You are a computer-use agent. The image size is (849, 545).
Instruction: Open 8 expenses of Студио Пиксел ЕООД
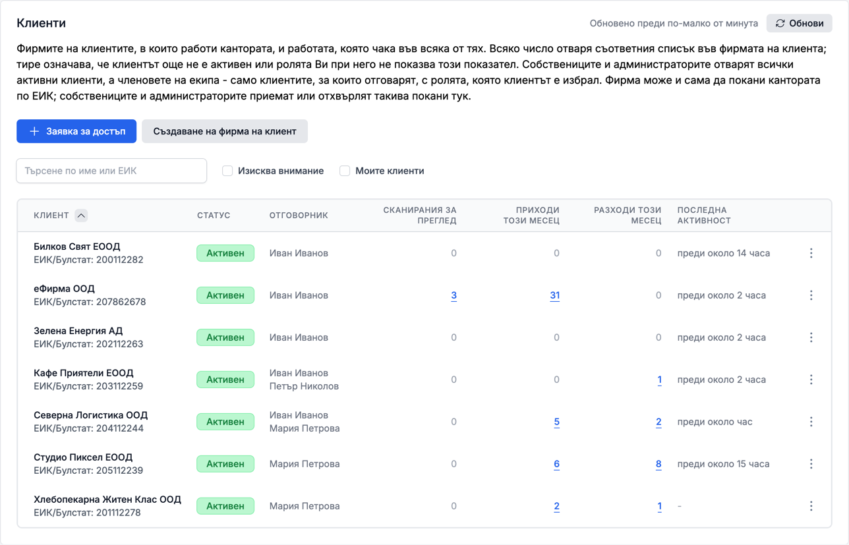point(659,464)
